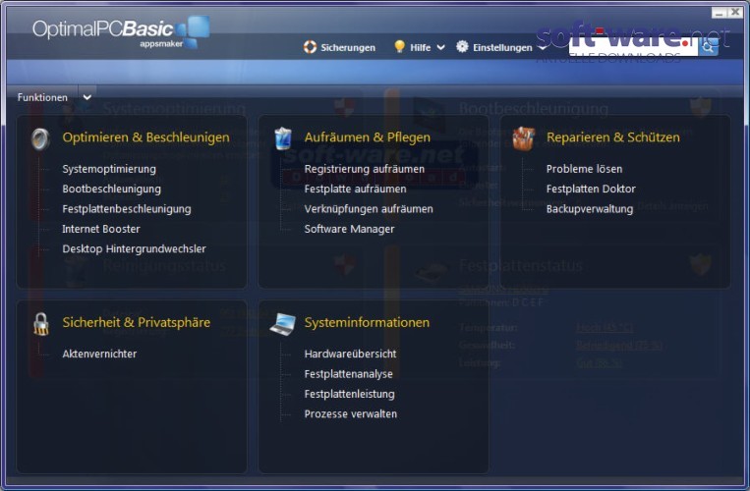This screenshot has height=491, width=750.
Task: Start Internet Booster
Action: [101, 229]
